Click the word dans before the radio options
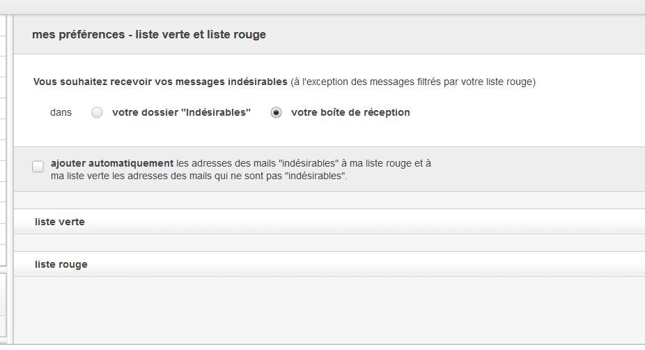The width and height of the screenshot is (645, 350). point(61,112)
